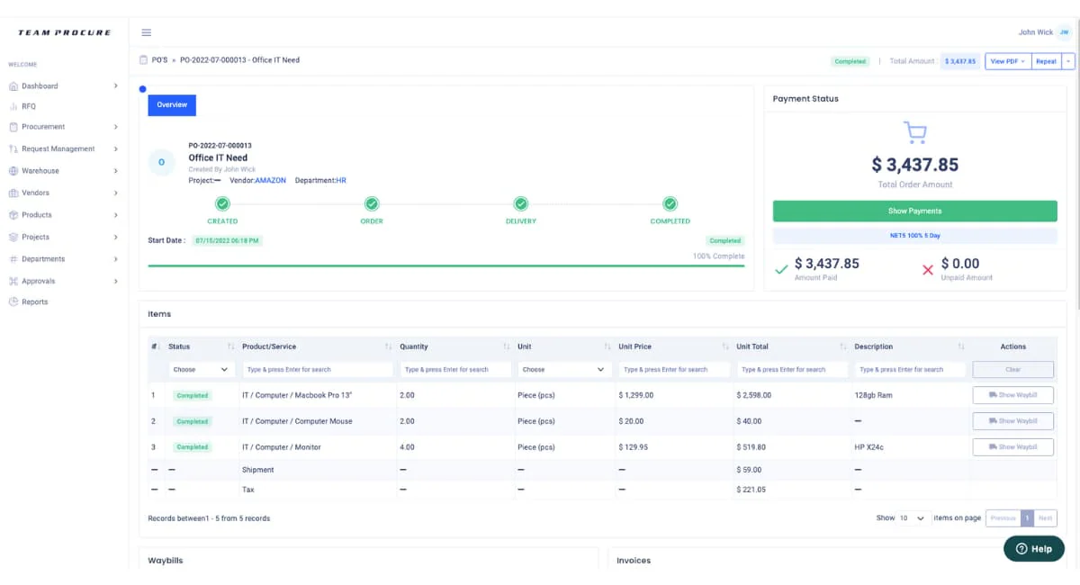Open the Status filter Choose dropdown

pos(202,369)
